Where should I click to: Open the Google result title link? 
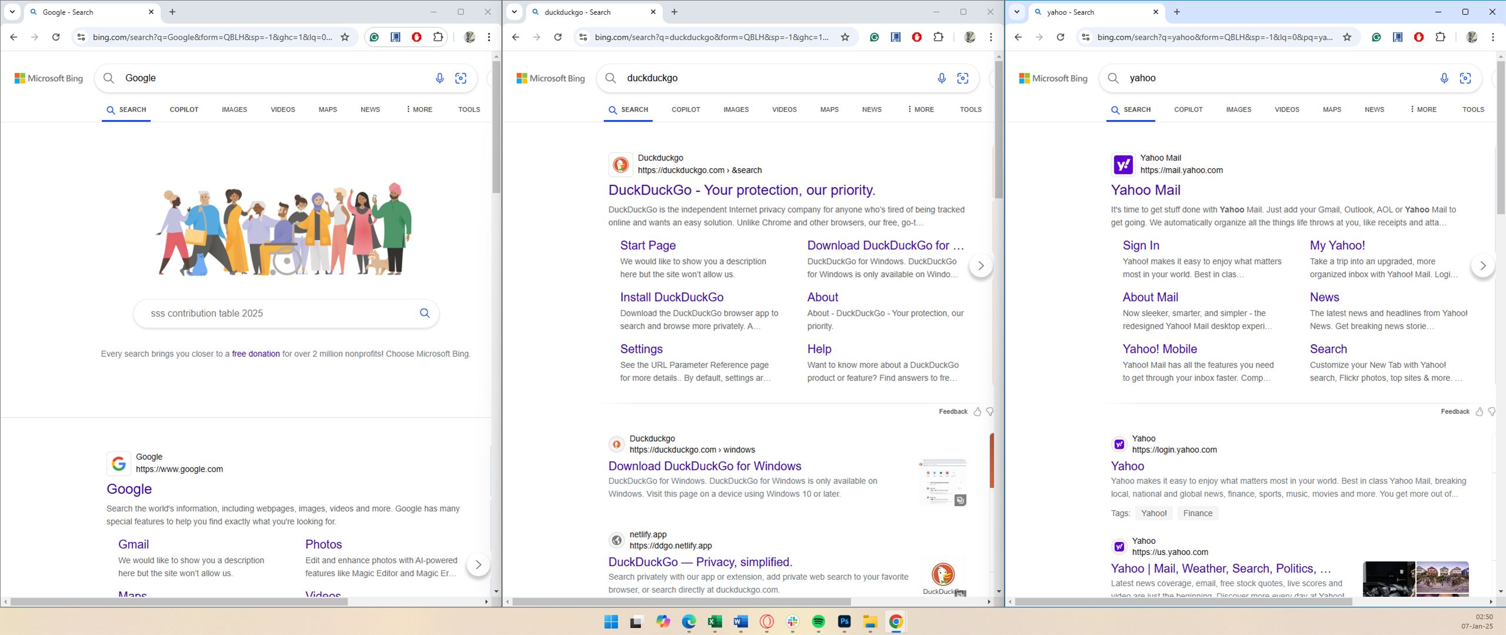(129, 489)
